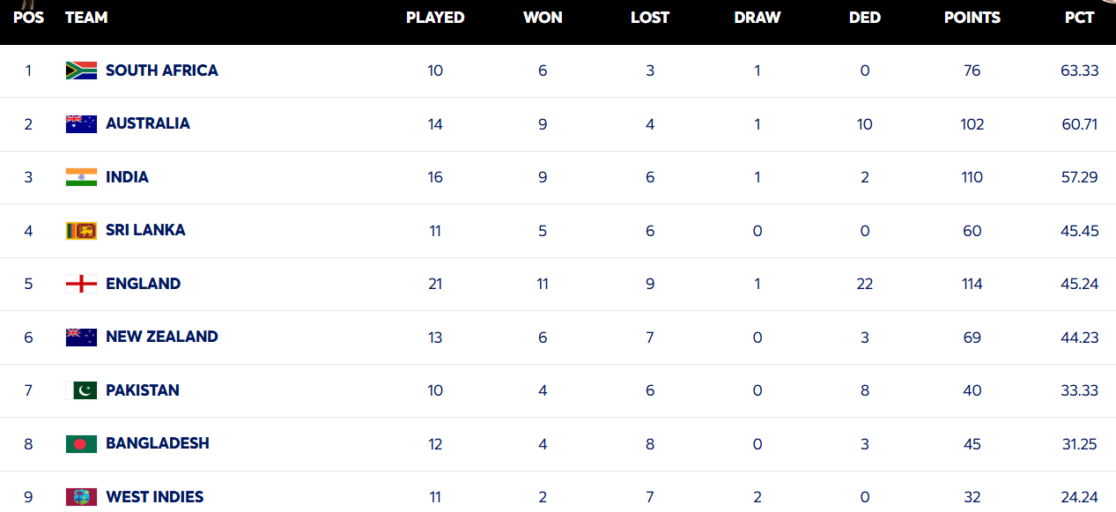Click the India flag icon
Viewport: 1116px width, 512px height.
click(81, 177)
